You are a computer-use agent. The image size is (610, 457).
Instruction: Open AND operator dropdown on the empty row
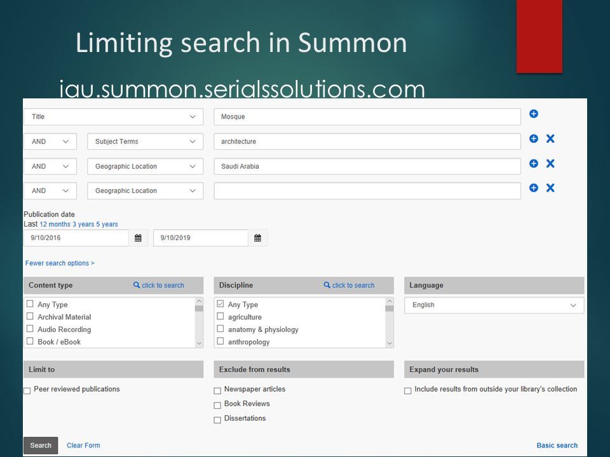[x=50, y=191]
